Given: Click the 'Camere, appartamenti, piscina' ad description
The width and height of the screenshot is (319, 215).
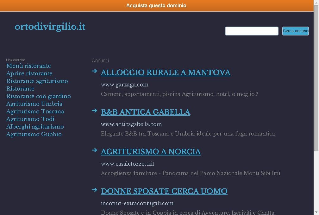Looking at the screenshot, I should point(179,94).
